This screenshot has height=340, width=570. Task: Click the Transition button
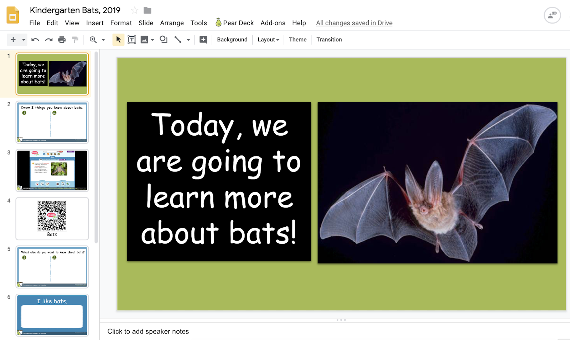tap(329, 40)
